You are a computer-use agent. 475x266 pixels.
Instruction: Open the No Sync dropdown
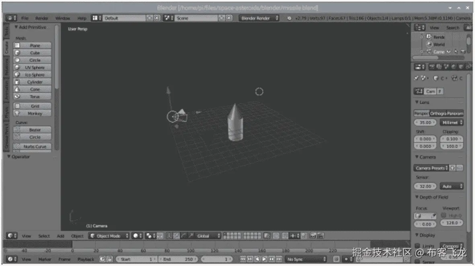pyautogui.click(x=306, y=259)
